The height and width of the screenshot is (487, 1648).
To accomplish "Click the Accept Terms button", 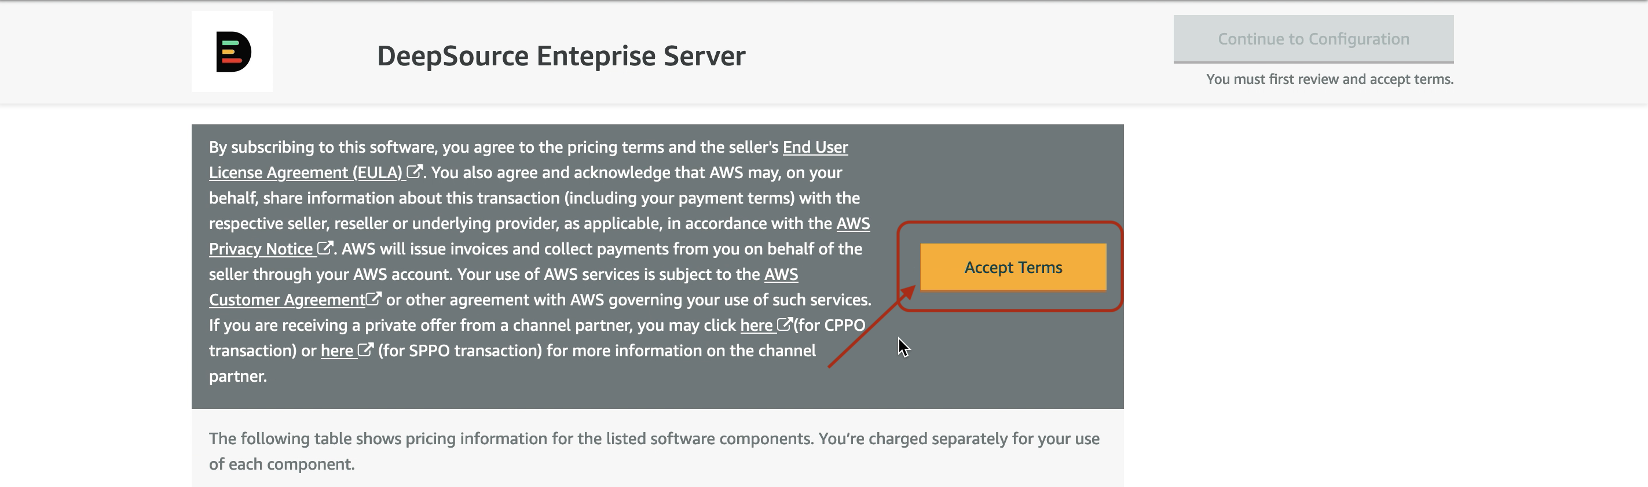I will (x=1013, y=267).
